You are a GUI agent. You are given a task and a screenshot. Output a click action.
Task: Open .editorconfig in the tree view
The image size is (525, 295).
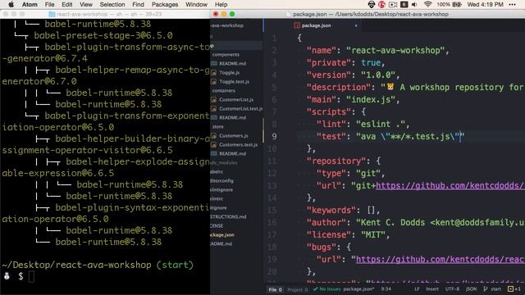click(222, 181)
